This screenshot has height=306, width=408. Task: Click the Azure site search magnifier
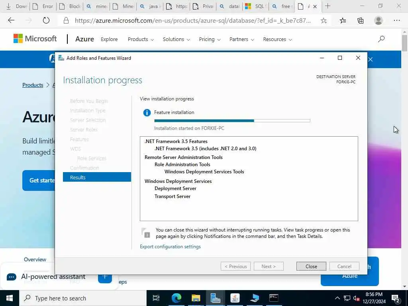[381, 39]
